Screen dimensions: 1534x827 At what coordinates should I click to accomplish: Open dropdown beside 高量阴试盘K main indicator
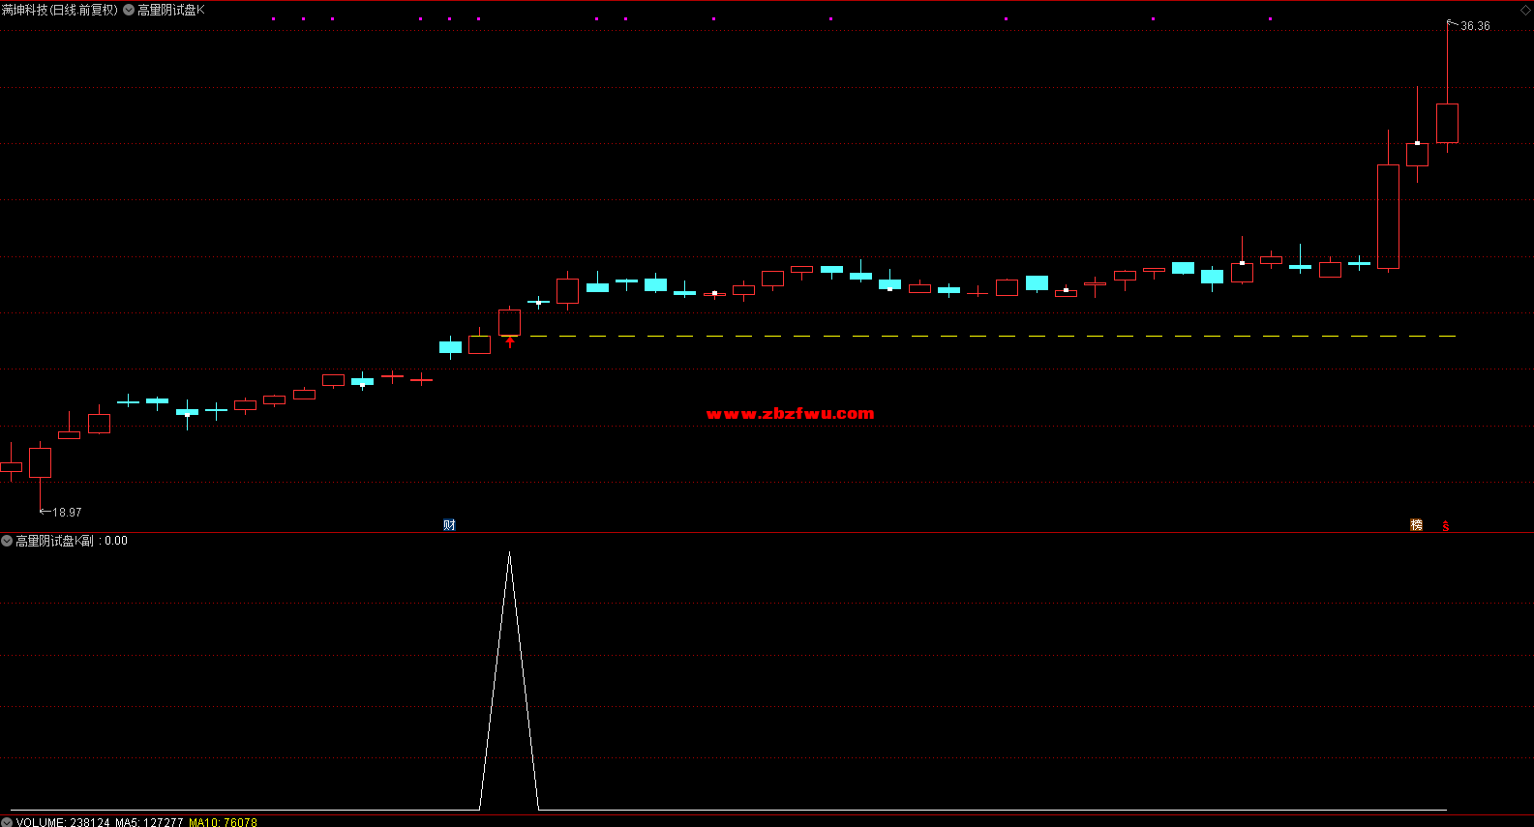pos(129,10)
